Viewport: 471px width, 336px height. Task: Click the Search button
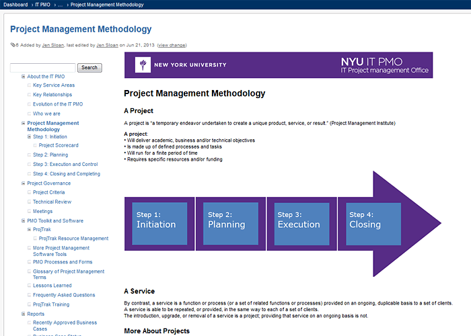coord(89,67)
